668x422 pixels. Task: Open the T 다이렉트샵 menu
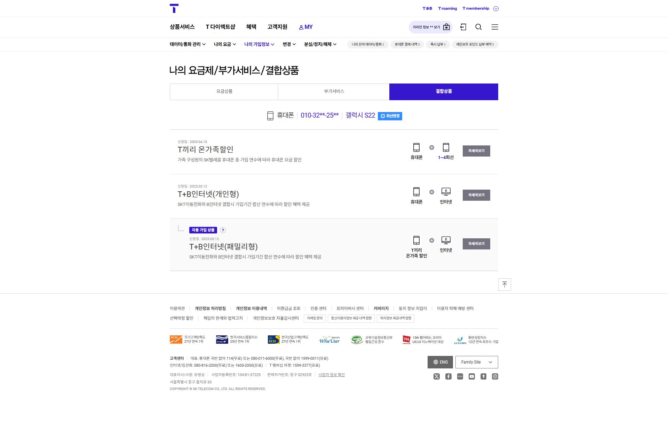coord(220,27)
